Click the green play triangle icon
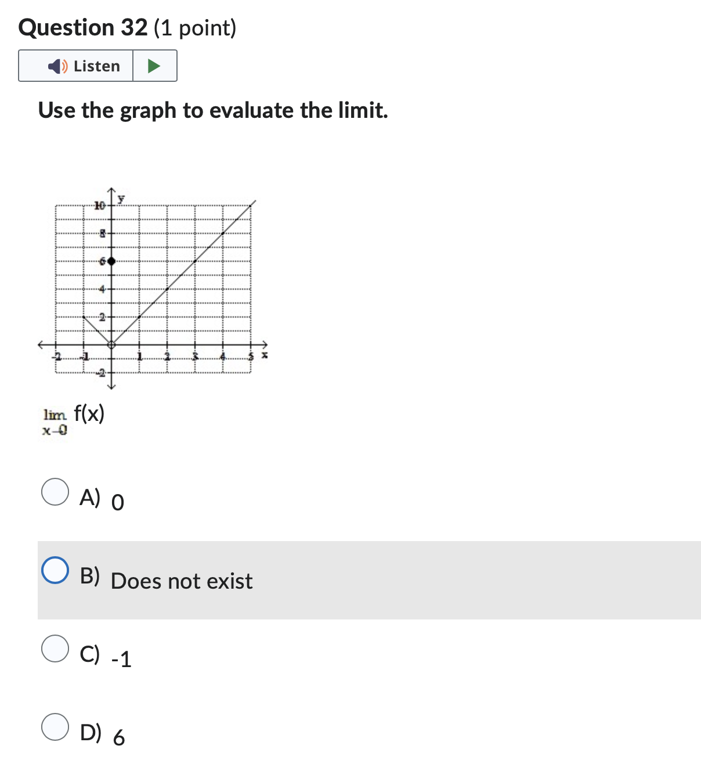The image size is (701, 771). click(x=154, y=66)
